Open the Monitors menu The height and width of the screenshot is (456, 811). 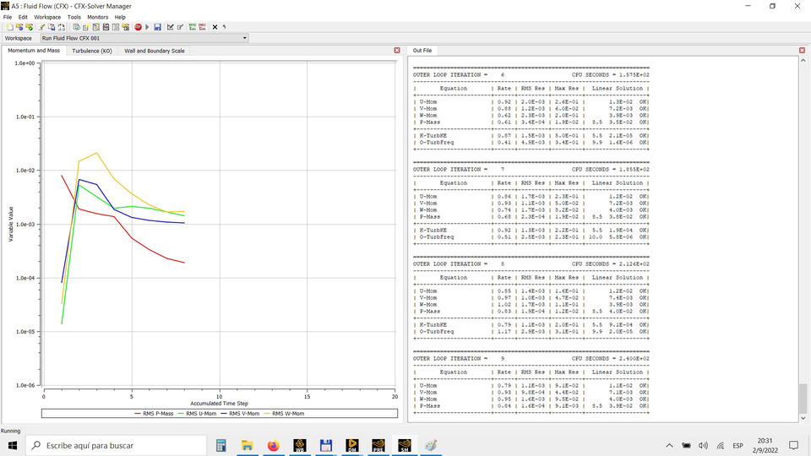coord(98,17)
